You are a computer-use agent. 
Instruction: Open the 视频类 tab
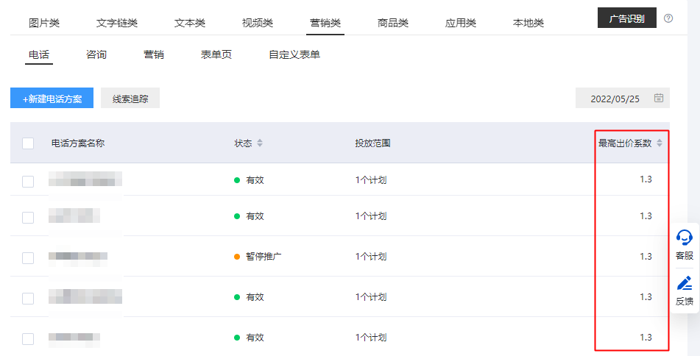257,23
